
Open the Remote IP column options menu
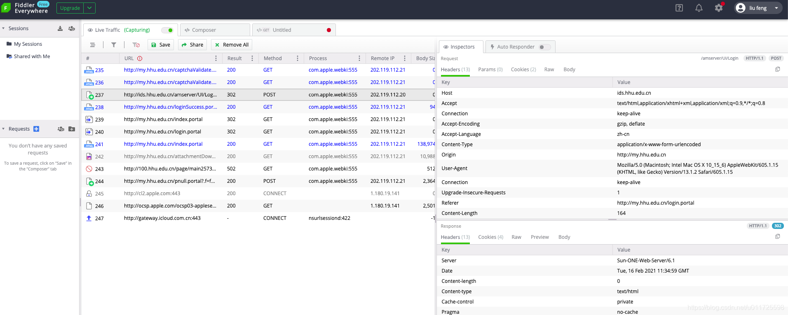pos(405,58)
